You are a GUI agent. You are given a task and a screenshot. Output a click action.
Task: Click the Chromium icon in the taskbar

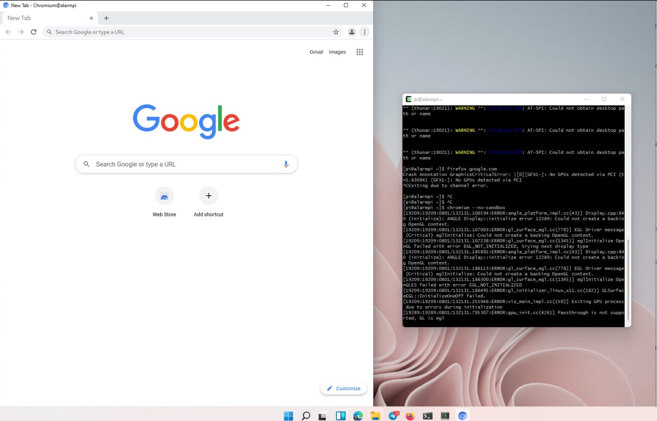point(462,416)
